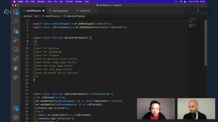Click the split editor icon at top right
The width and height of the screenshot is (218, 122).
[x=198, y=11]
